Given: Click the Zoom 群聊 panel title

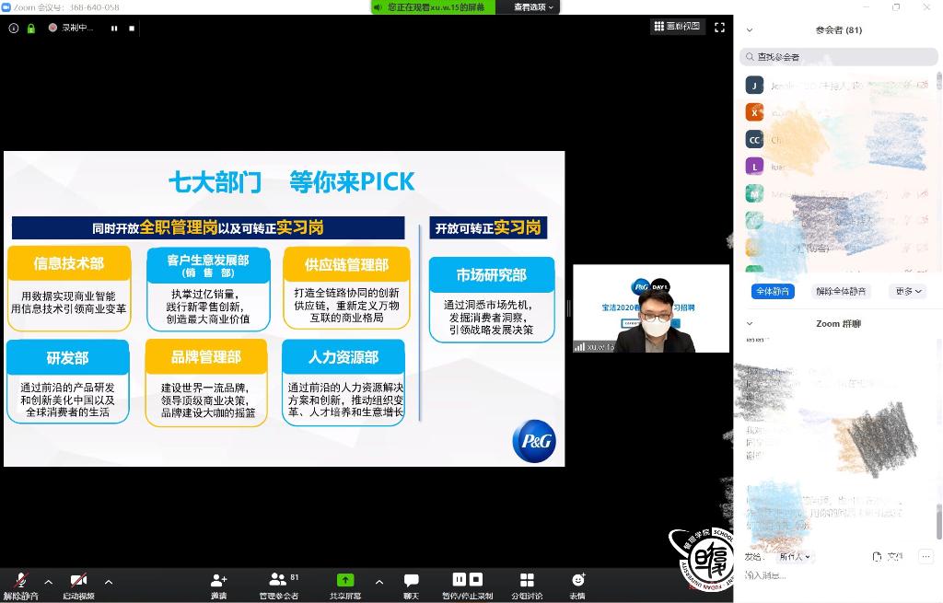Looking at the screenshot, I should point(838,323).
